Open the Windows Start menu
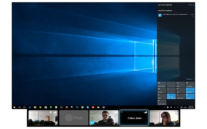207x129 pixels. point(14,107)
